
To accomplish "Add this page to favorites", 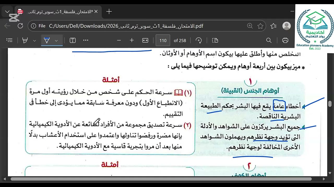I will (260, 26).
